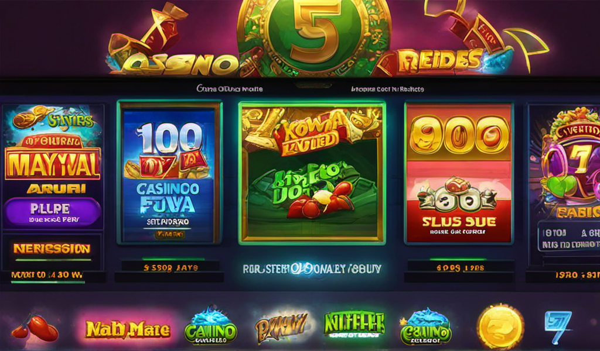Viewport: 600px width, 351px height.
Task: Open the green Casino logo beside gold coin
Action: [426, 326]
